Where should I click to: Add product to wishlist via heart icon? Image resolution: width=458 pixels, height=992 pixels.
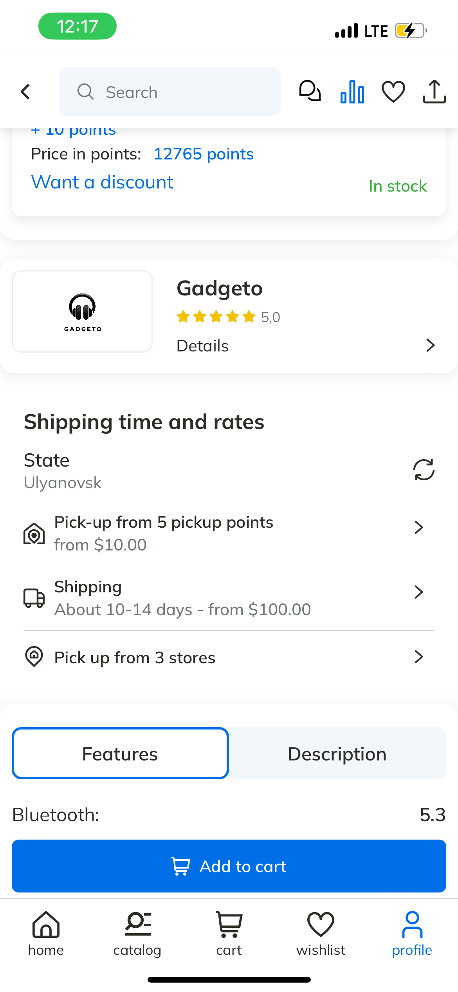pyautogui.click(x=393, y=92)
